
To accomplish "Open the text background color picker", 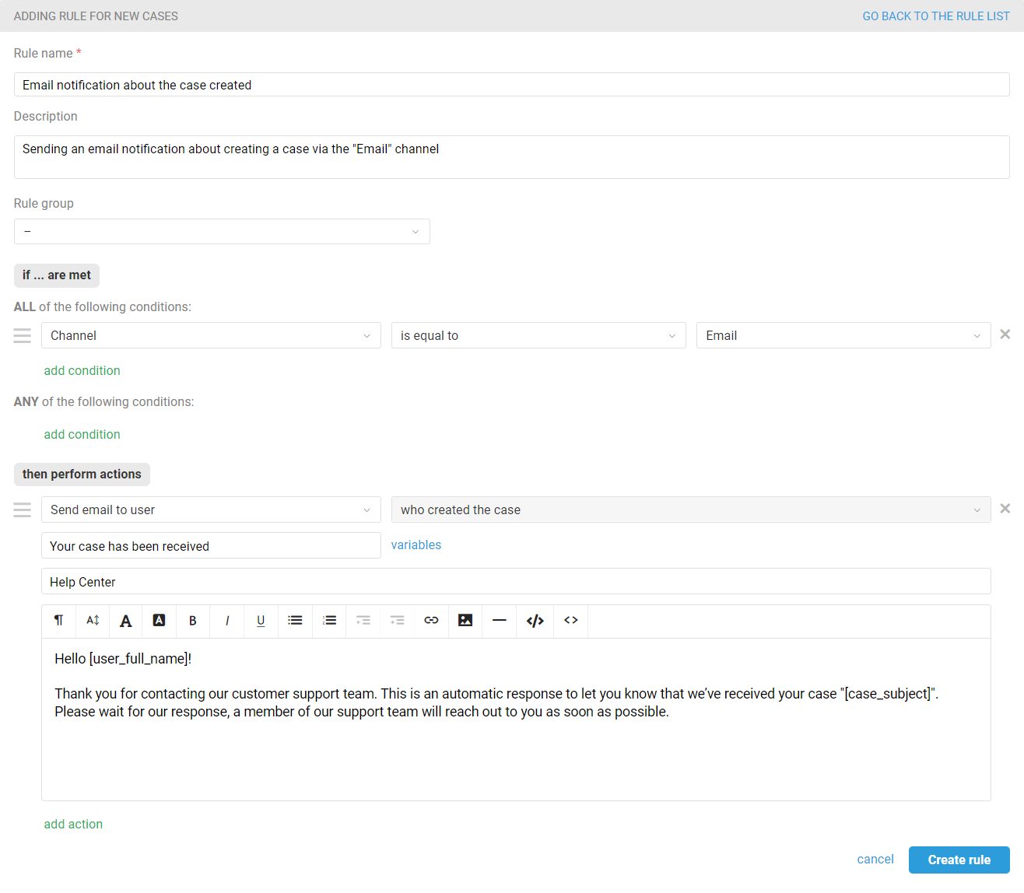I will [x=159, y=621].
